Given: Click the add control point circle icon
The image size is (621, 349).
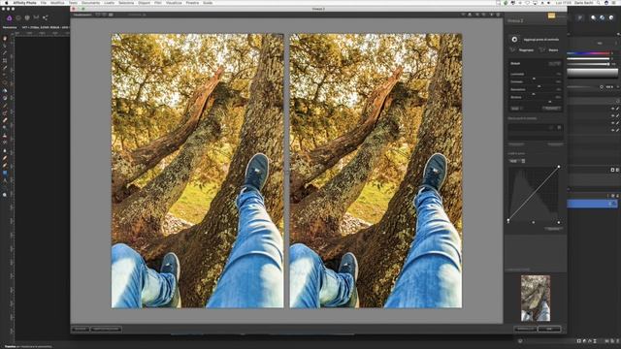Looking at the screenshot, I should coord(514,40).
